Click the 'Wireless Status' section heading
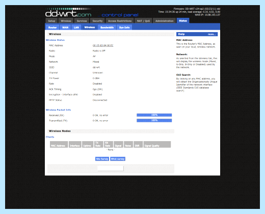This screenshot has width=265, height=214. (55, 40)
